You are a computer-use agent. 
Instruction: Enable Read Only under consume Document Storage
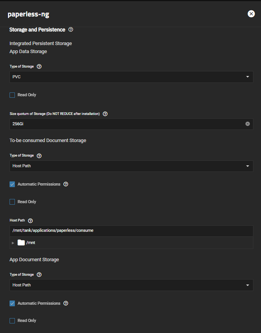pos(12,202)
